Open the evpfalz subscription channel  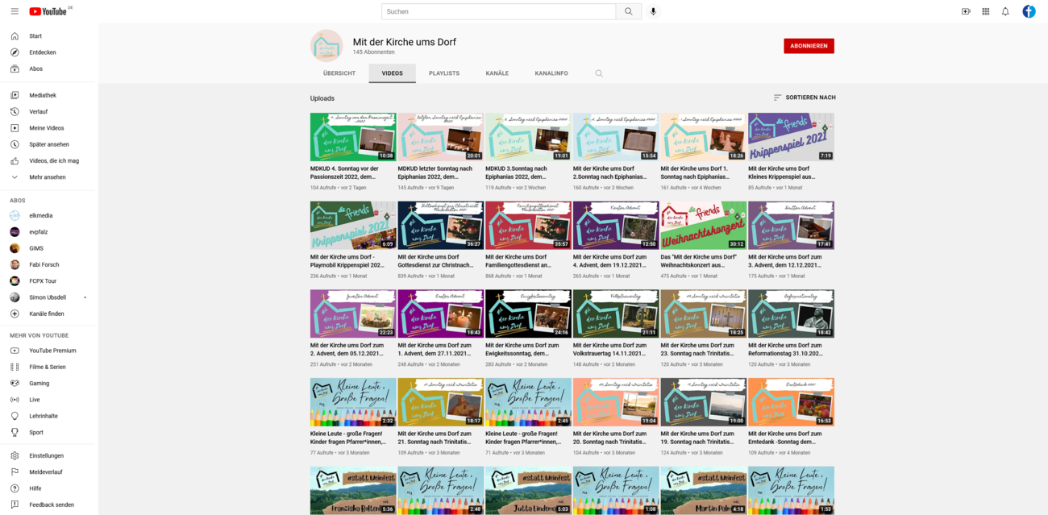[x=38, y=232]
